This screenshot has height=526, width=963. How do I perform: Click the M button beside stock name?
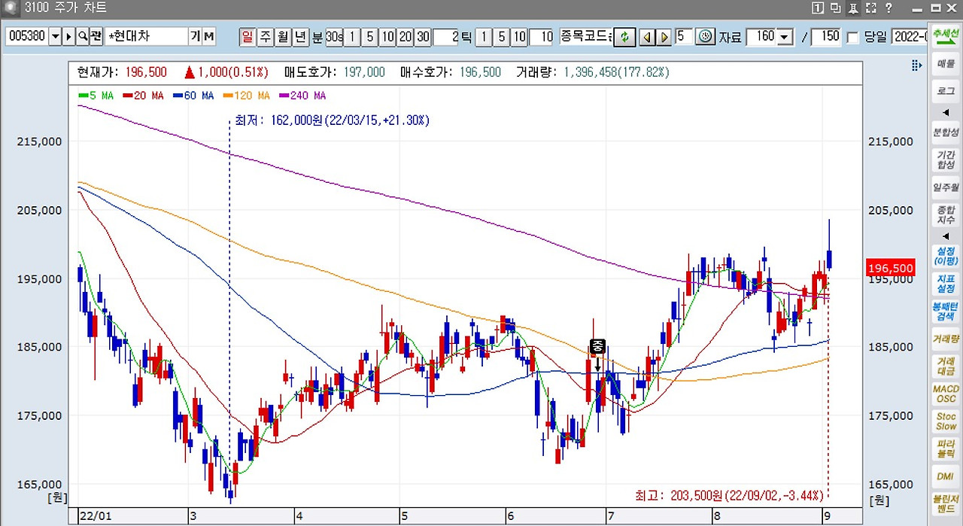coord(209,36)
